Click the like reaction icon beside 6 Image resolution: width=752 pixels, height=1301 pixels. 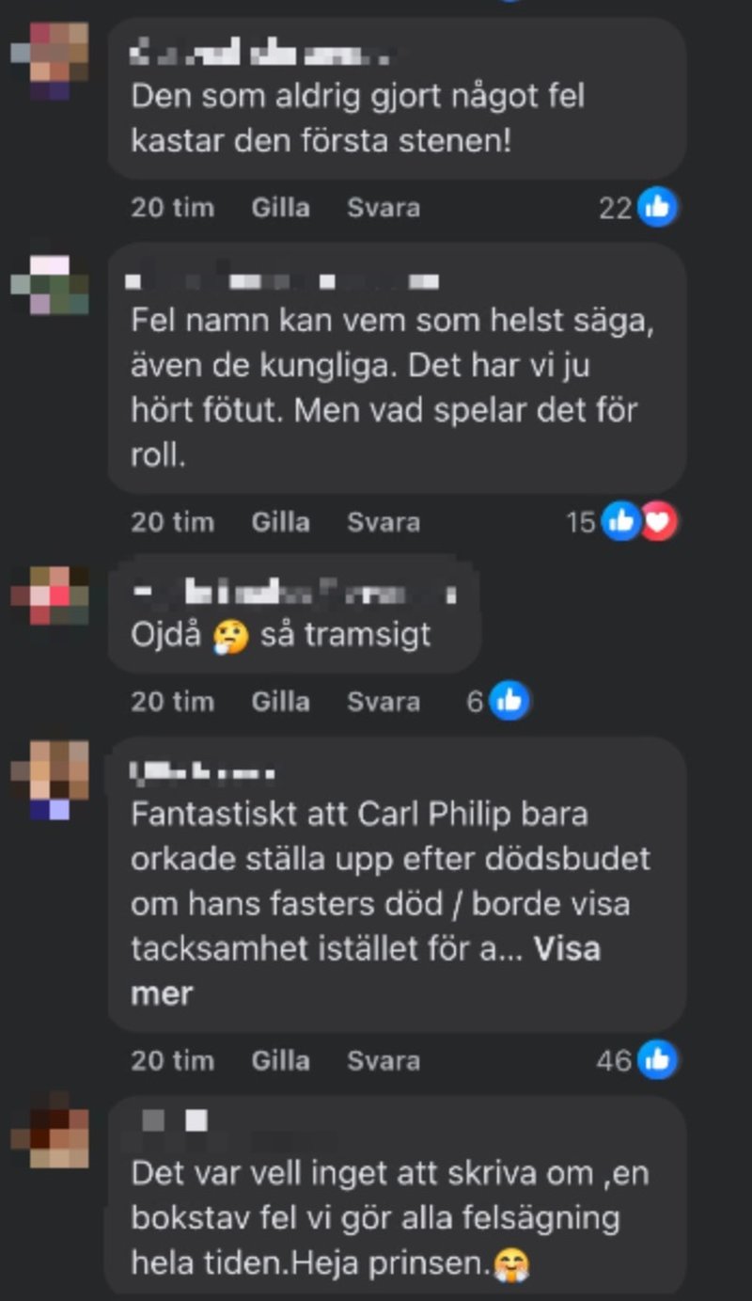coord(509,701)
